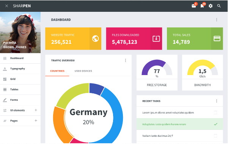This screenshot has width=228, height=144.
Task: Click the Germany 20% chart label
Action: (88, 117)
